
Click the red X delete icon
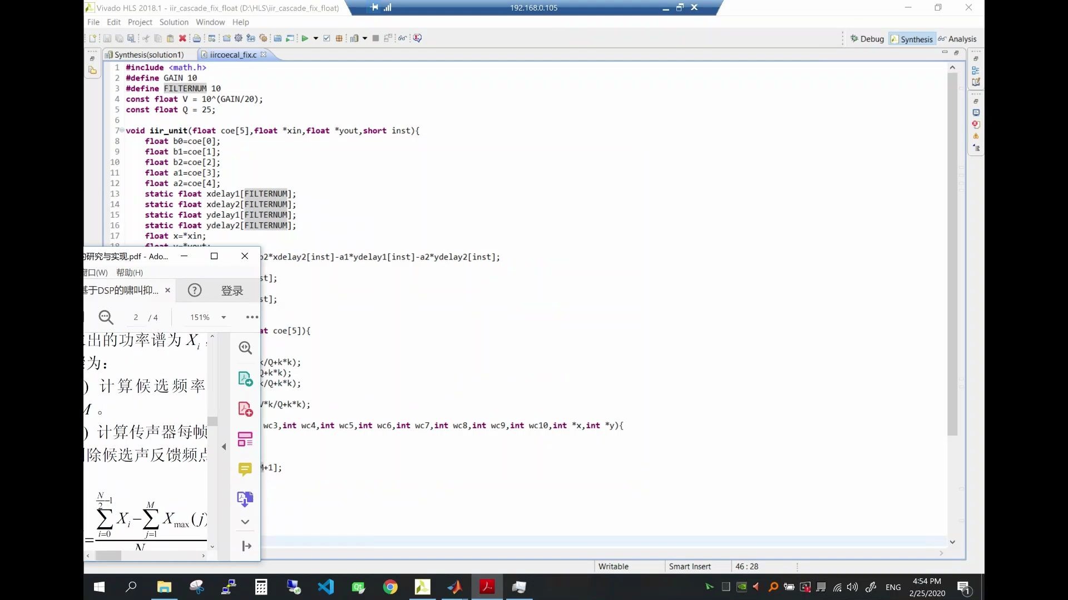[182, 38]
